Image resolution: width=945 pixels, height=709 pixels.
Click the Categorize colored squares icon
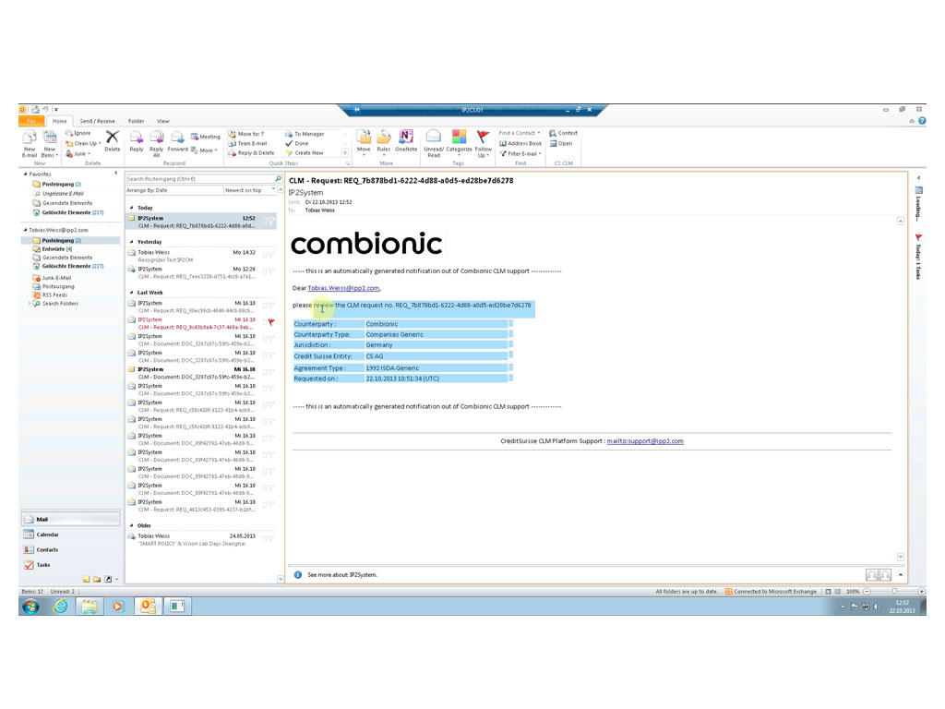459,138
